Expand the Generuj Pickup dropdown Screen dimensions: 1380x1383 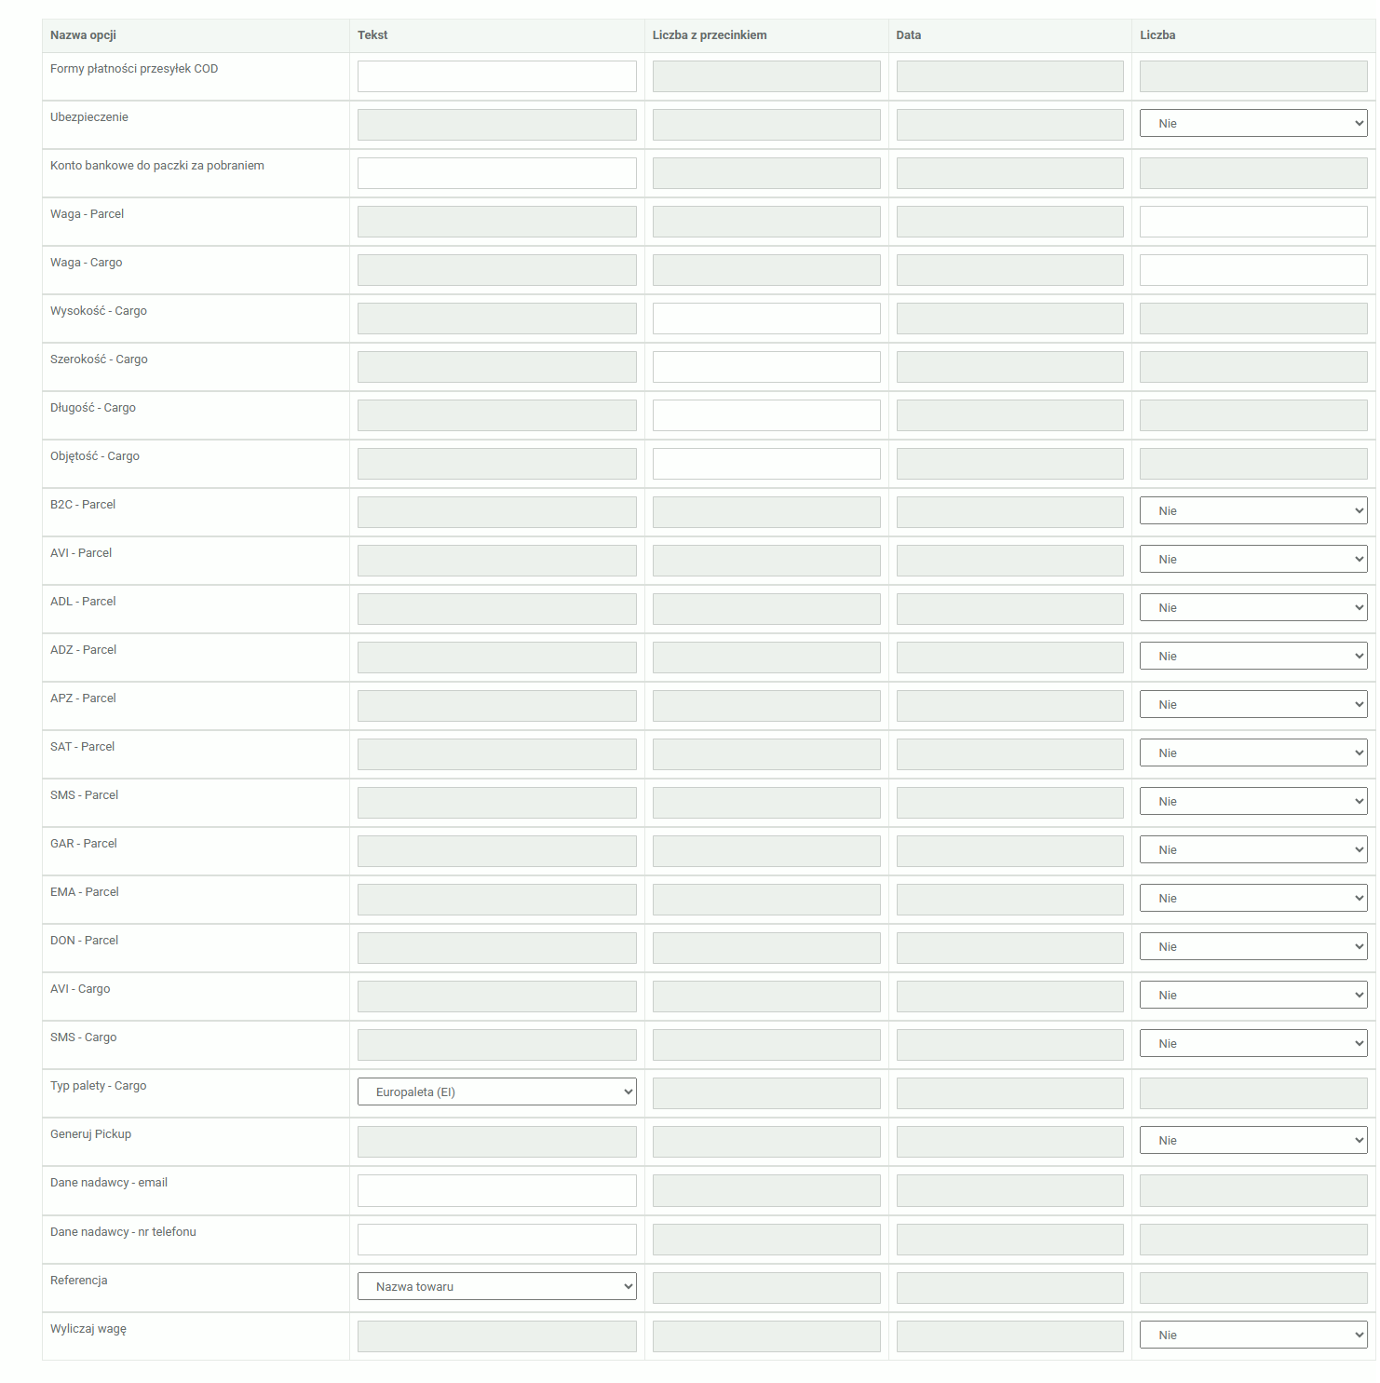1252,1140
